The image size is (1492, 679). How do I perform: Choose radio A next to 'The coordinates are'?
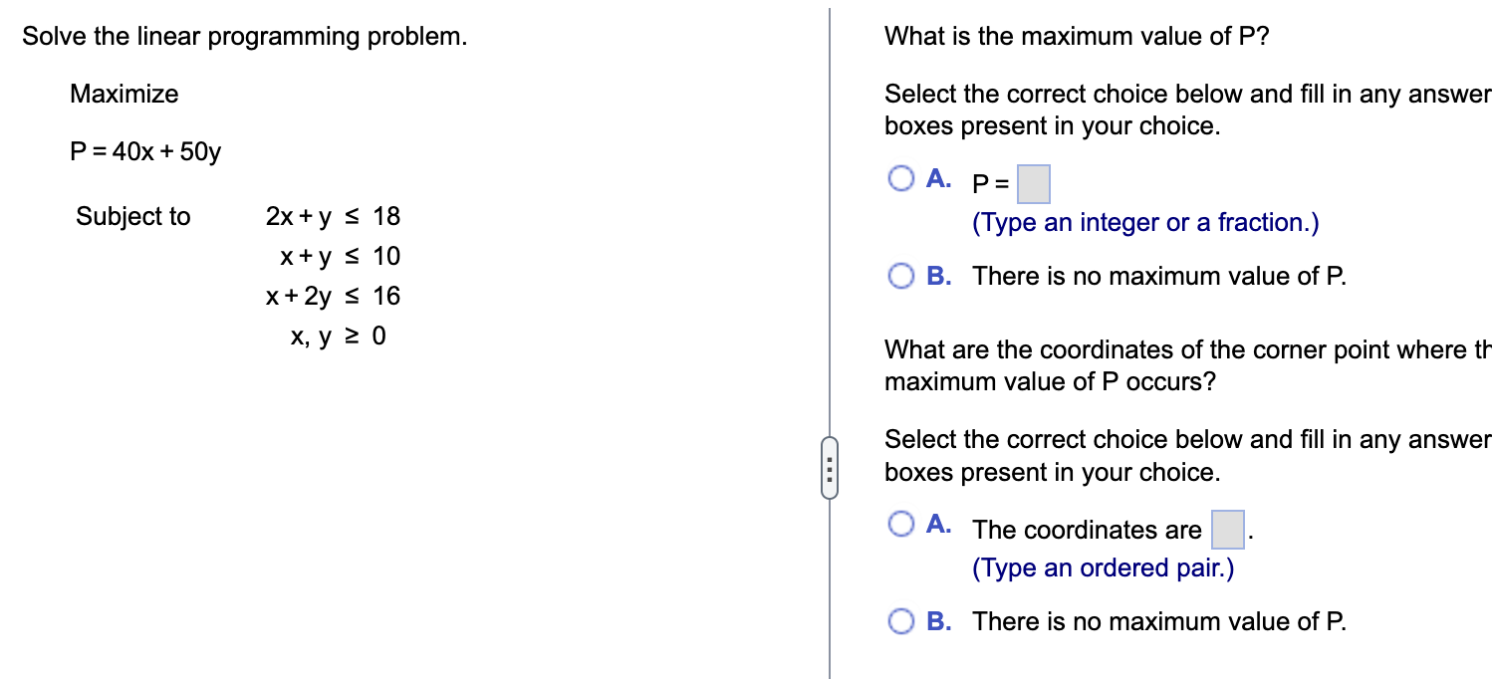pos(901,524)
